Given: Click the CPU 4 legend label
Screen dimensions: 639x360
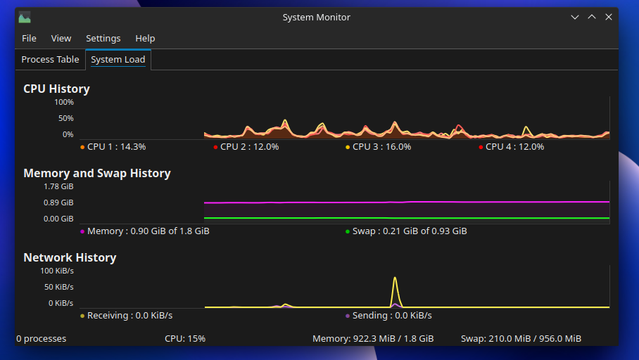Looking at the screenshot, I should point(515,147).
